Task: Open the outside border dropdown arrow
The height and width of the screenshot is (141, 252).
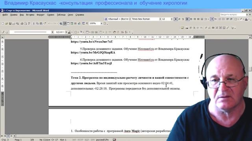Action: pyautogui.click(x=78, y=32)
